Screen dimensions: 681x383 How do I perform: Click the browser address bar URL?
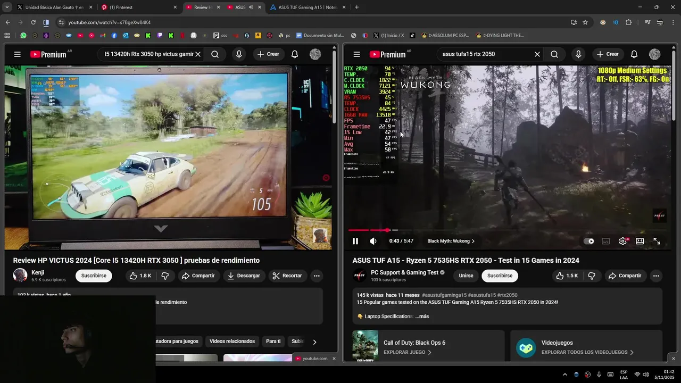(109, 22)
